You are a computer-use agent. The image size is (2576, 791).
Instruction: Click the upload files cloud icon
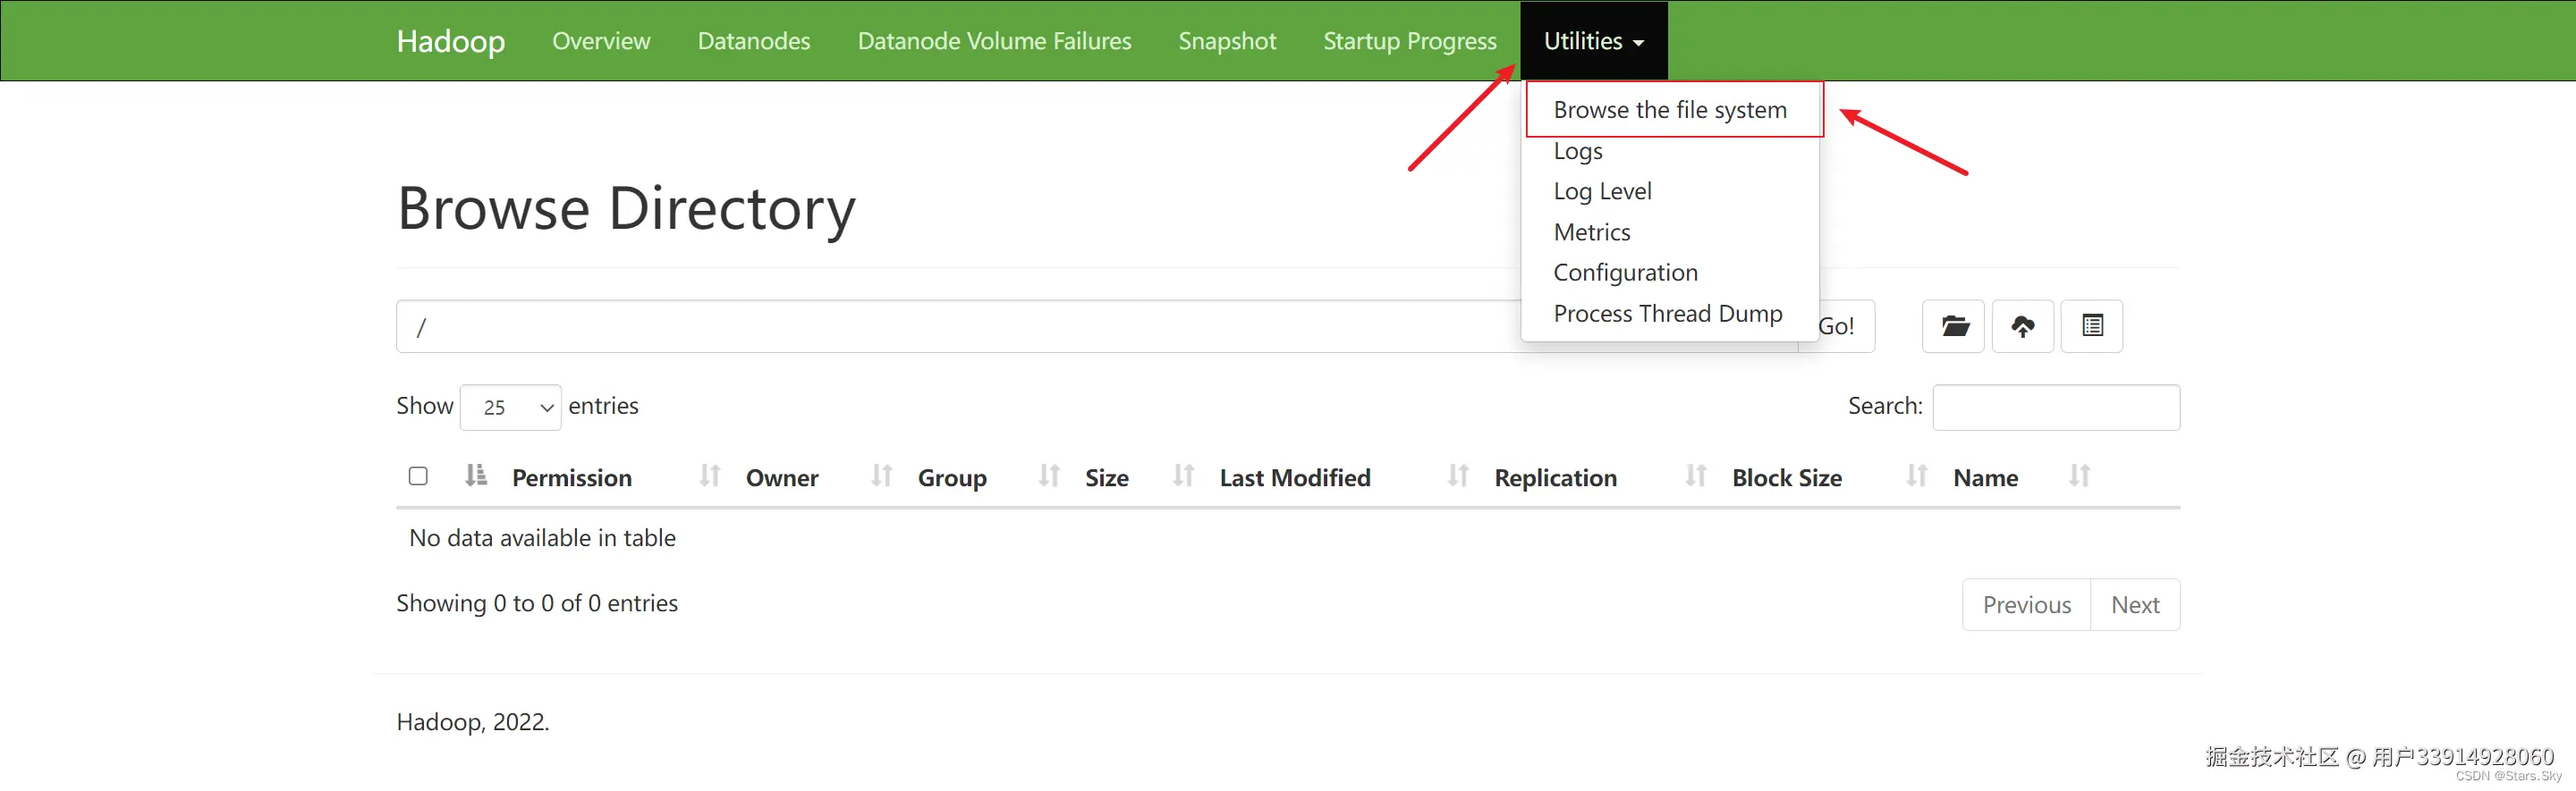pos(2022,325)
